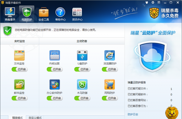This screenshot has height=119, width=182.
Task: Toggle 办公软件防护 switch off
Action: 55,98
